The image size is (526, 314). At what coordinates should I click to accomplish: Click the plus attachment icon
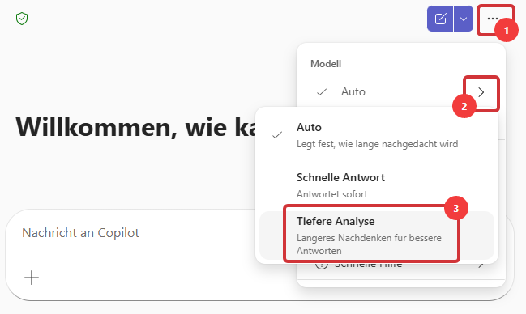(32, 278)
